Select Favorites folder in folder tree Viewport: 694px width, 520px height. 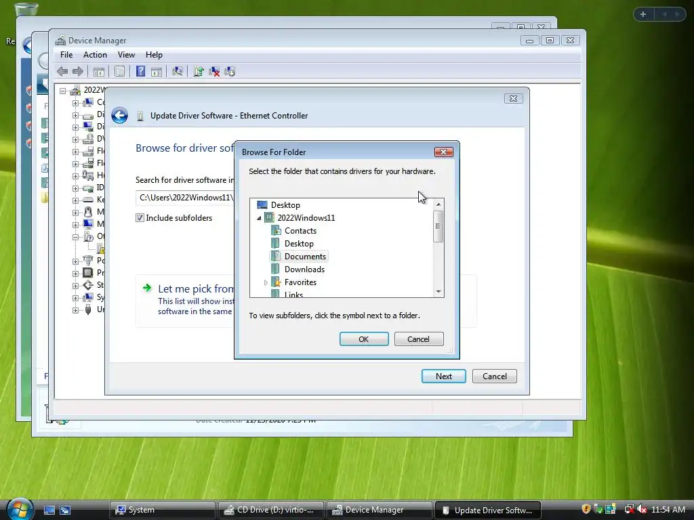[x=300, y=282]
